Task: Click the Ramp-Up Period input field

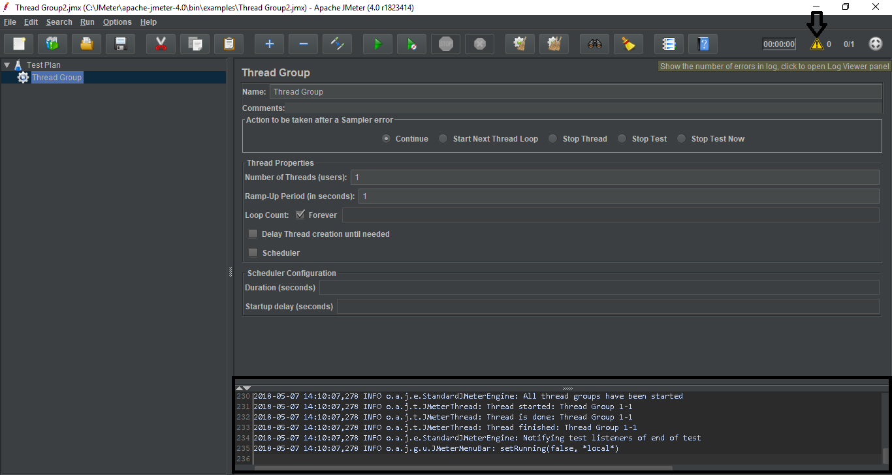Action: pyautogui.click(x=617, y=196)
